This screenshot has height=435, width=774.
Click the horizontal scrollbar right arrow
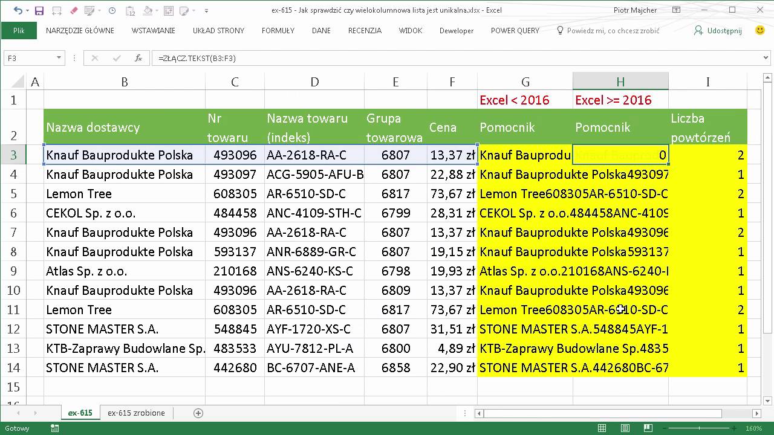pyautogui.click(x=757, y=413)
